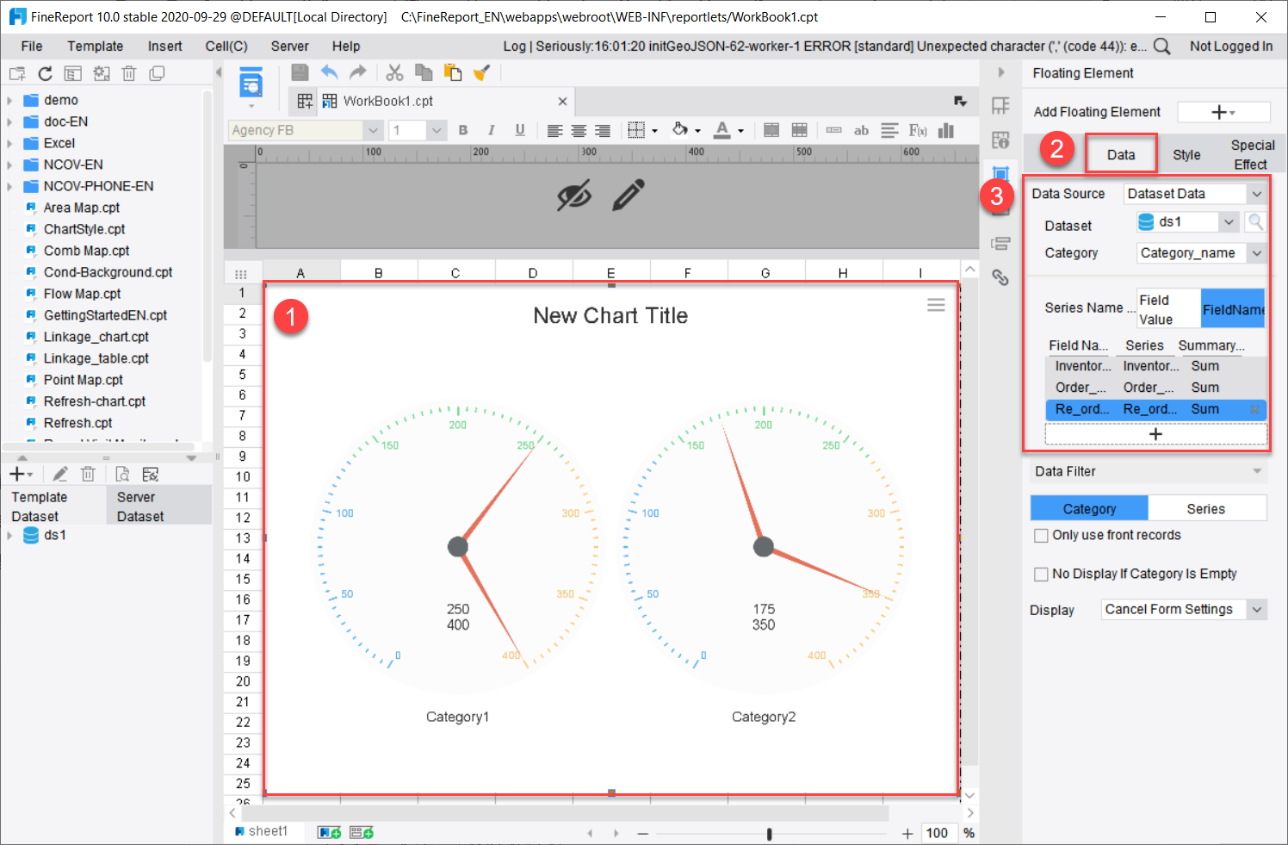The height and width of the screenshot is (845, 1288).
Task: Select the Format Painter brush icon
Action: [x=482, y=72]
